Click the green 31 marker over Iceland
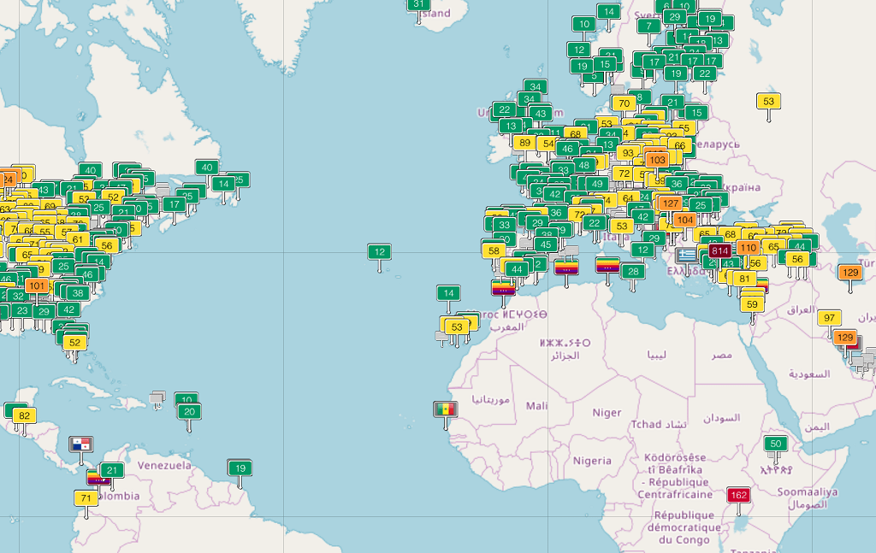This screenshot has width=876, height=553. (418, 5)
